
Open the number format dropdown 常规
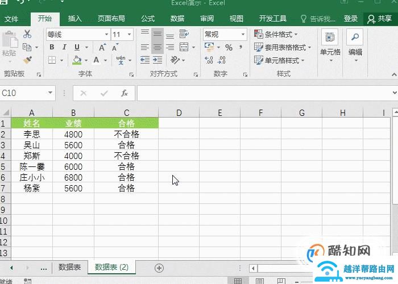tap(243, 35)
